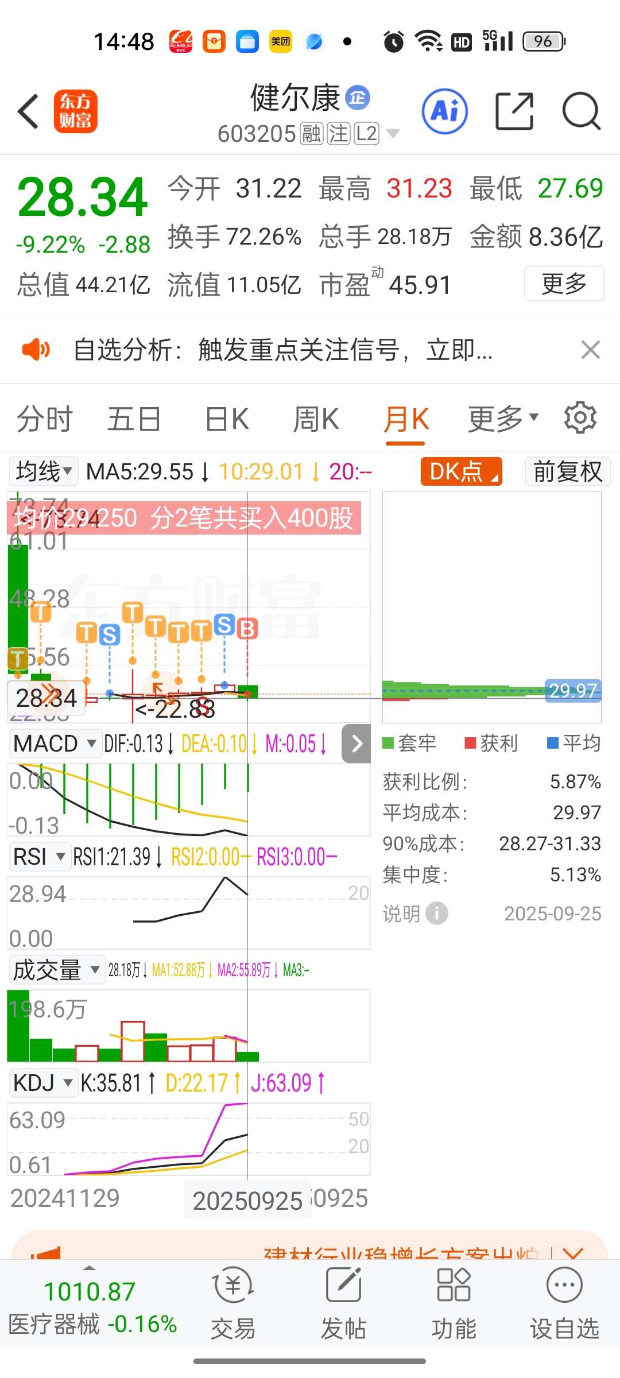Viewport: 620px width, 1378px height.
Task: Tap the red B buy marker
Action: coord(247,629)
